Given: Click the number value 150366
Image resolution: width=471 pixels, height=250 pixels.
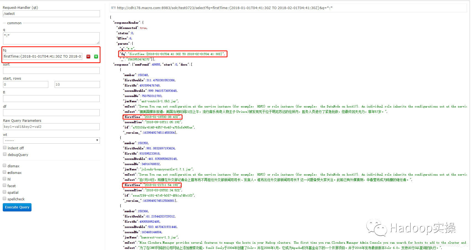Looking at the screenshot, I should [x=143, y=211].
